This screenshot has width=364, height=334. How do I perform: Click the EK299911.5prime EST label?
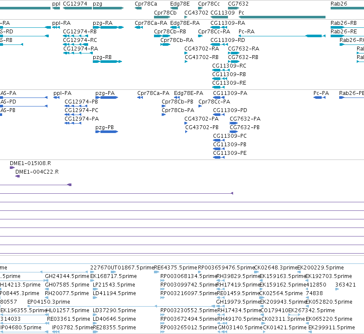click(331, 328)
